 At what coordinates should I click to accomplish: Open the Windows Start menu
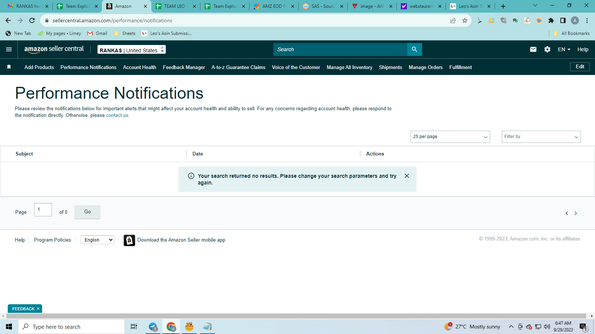9,327
